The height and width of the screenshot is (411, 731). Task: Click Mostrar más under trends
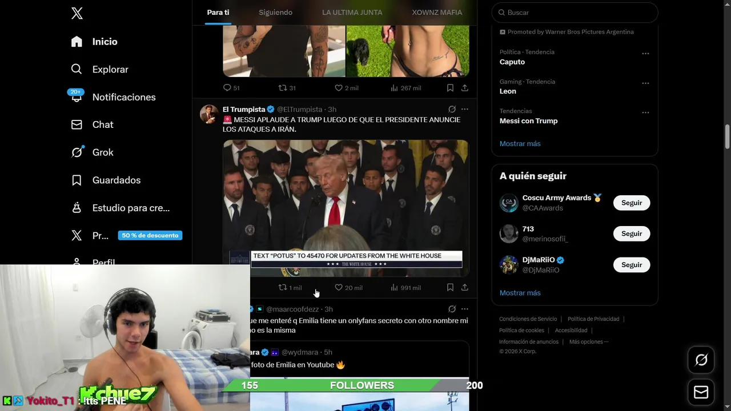pos(520,144)
